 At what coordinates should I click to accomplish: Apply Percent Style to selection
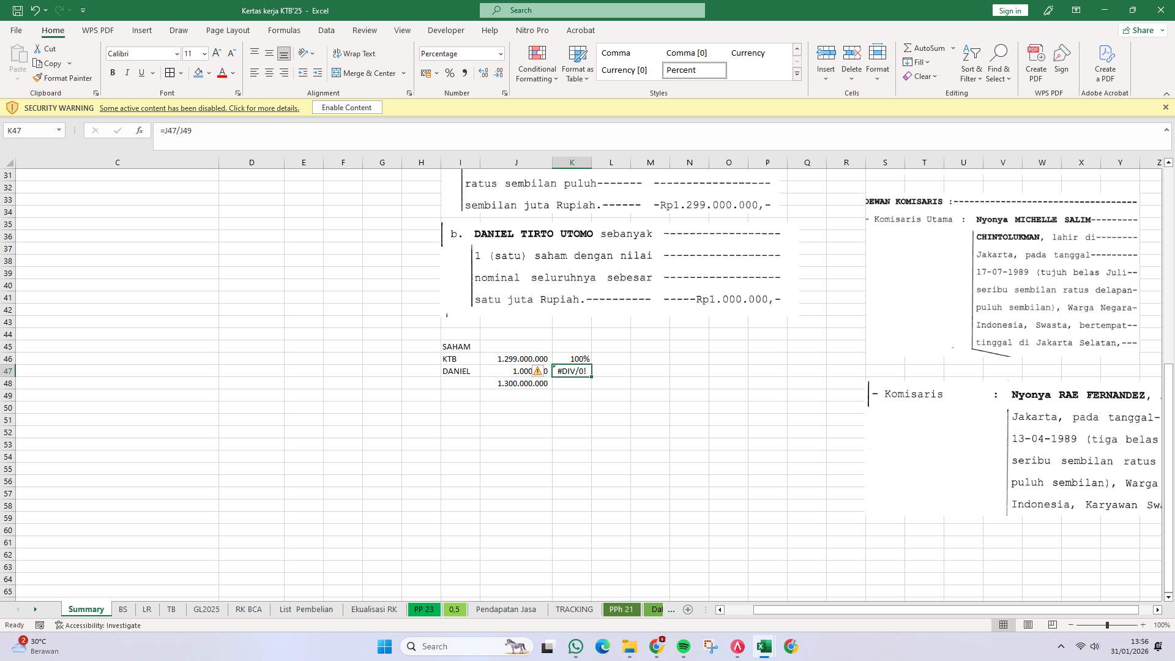click(x=450, y=73)
